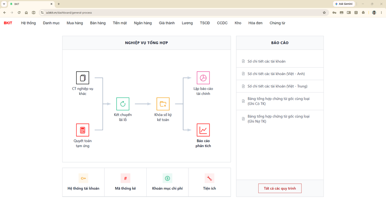
Task: Open the Khóa sổ kỳ kế toán folder icon
Action: click(x=163, y=104)
